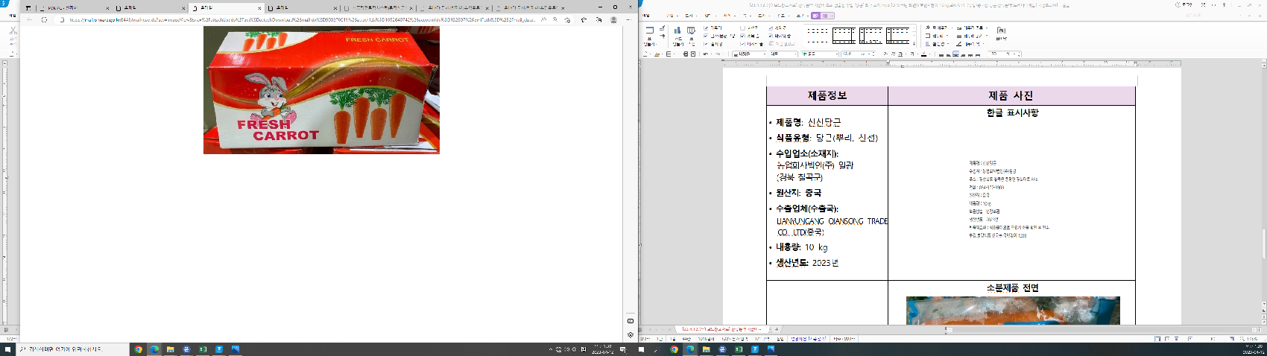The height and width of the screenshot is (356, 1267).
Task: Click the 원산지: 중국 line
Action: point(798,193)
